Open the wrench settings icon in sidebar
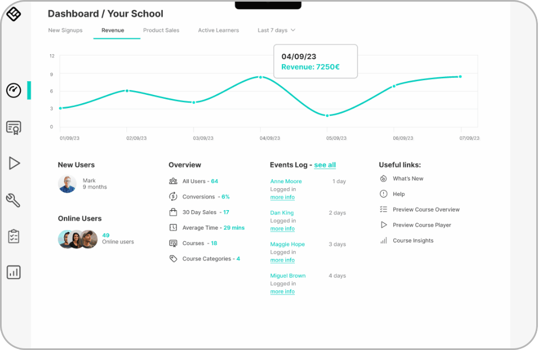Image resolution: width=539 pixels, height=350 pixels. (14, 200)
